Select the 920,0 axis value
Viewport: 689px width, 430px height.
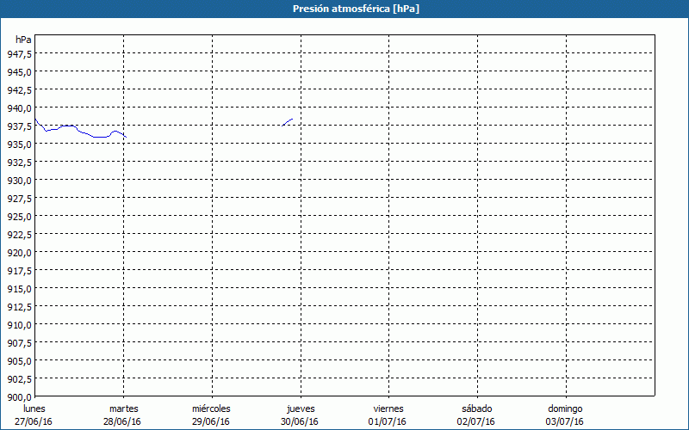[x=19, y=252]
